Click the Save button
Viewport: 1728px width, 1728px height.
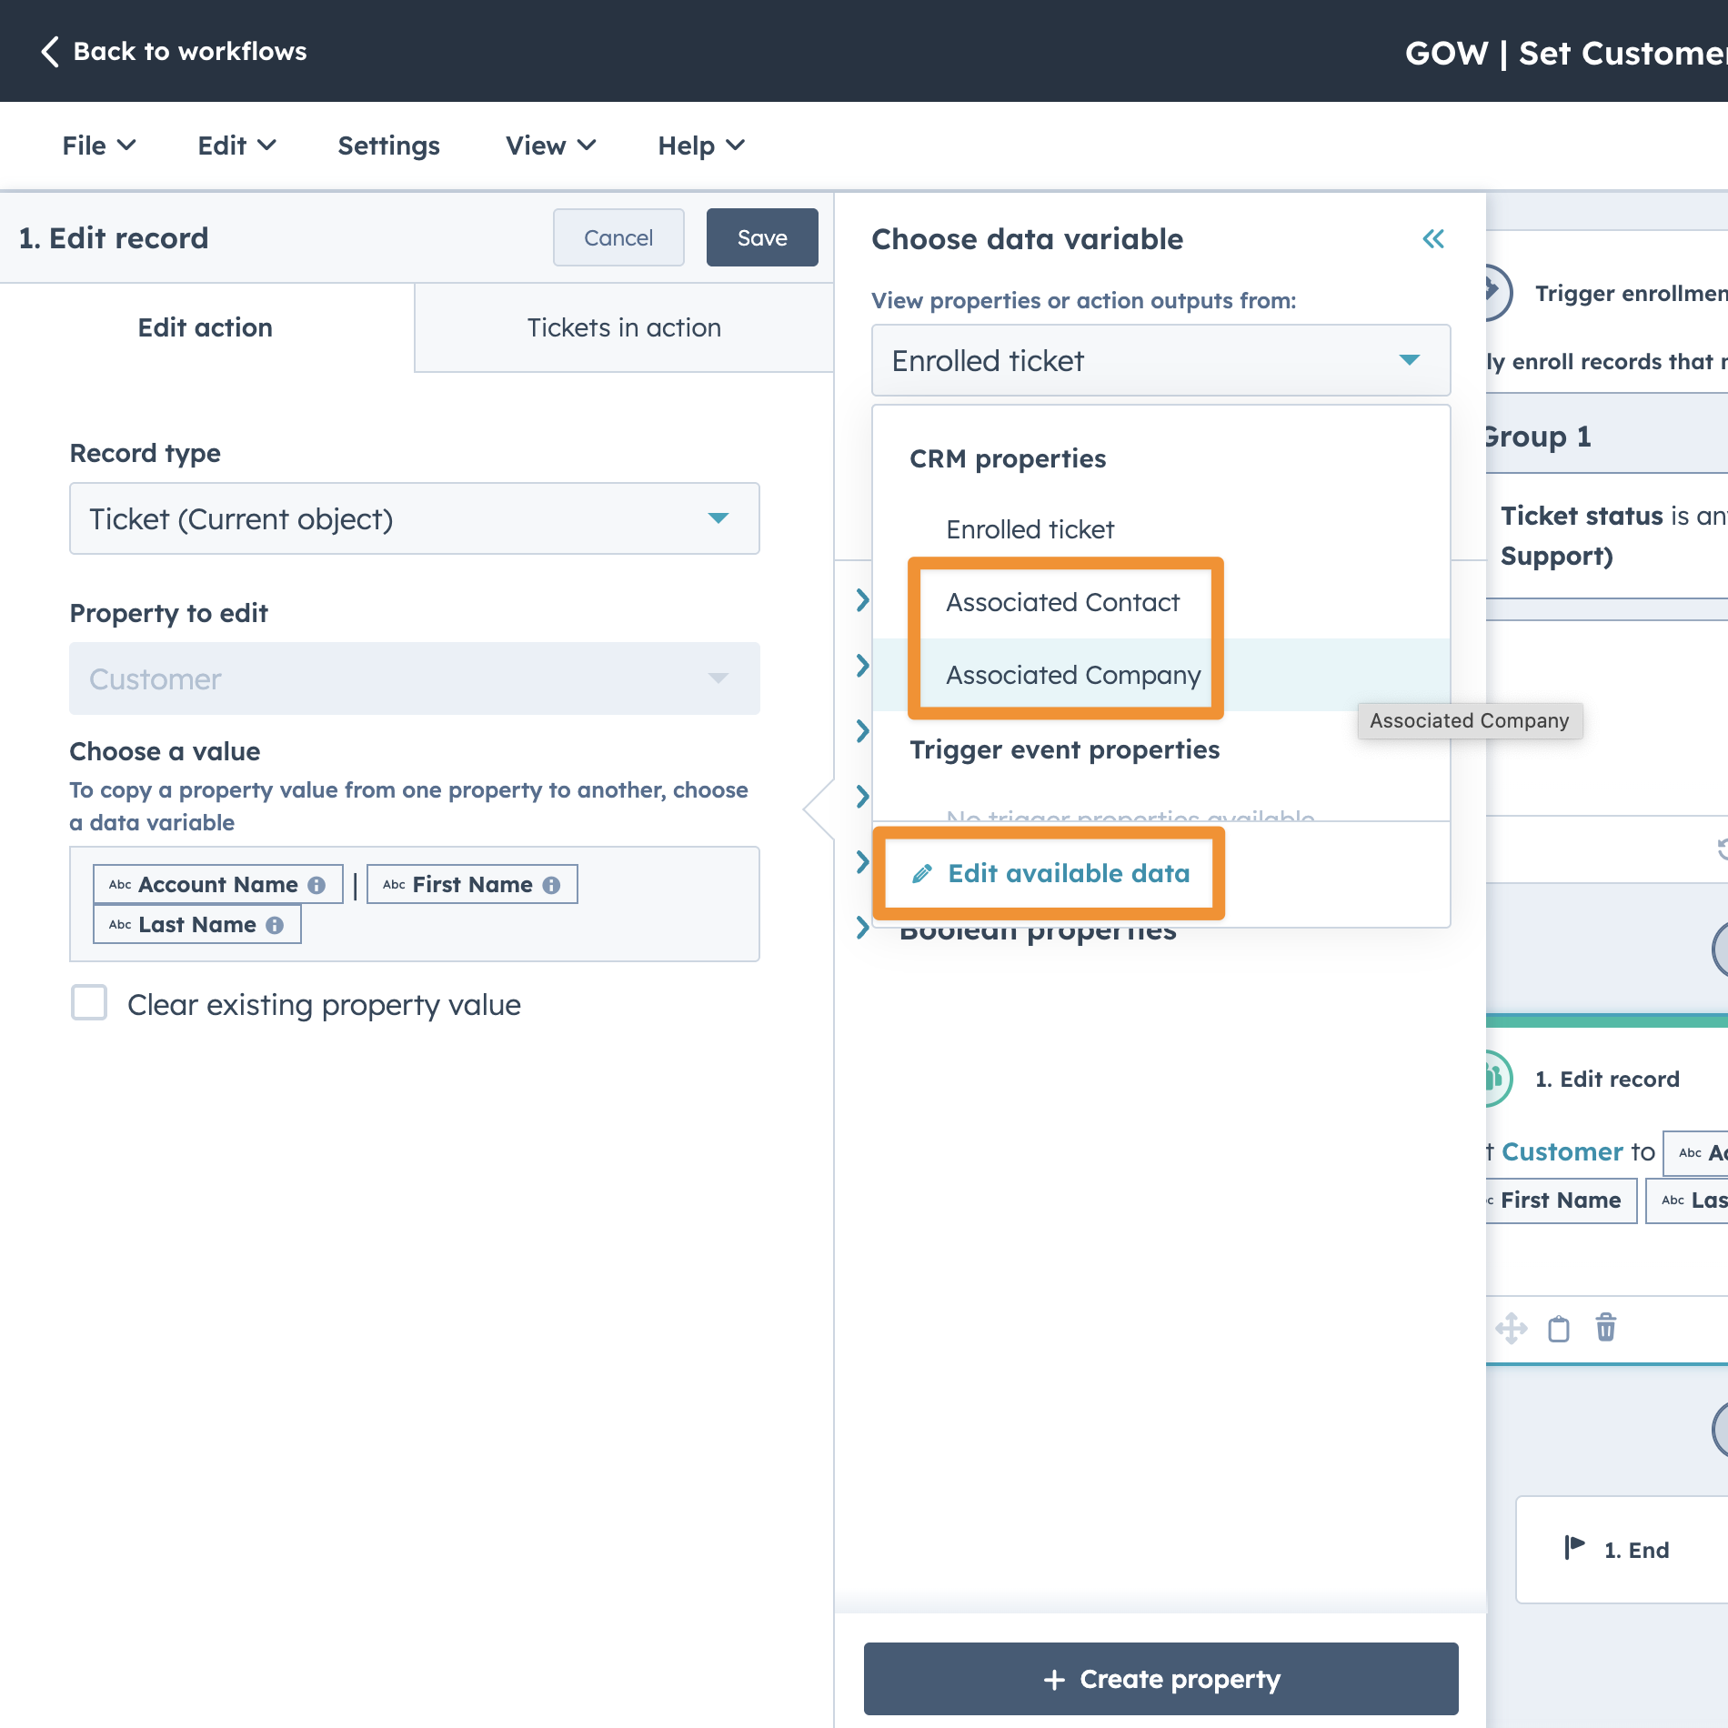[x=761, y=237]
